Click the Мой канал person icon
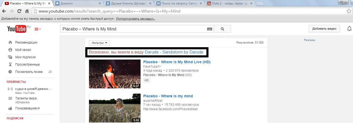 (10, 50)
